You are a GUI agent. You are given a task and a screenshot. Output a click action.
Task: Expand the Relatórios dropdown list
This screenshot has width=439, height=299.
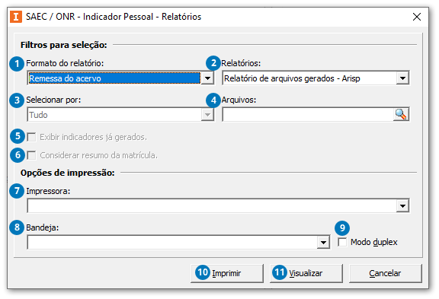[x=402, y=78]
